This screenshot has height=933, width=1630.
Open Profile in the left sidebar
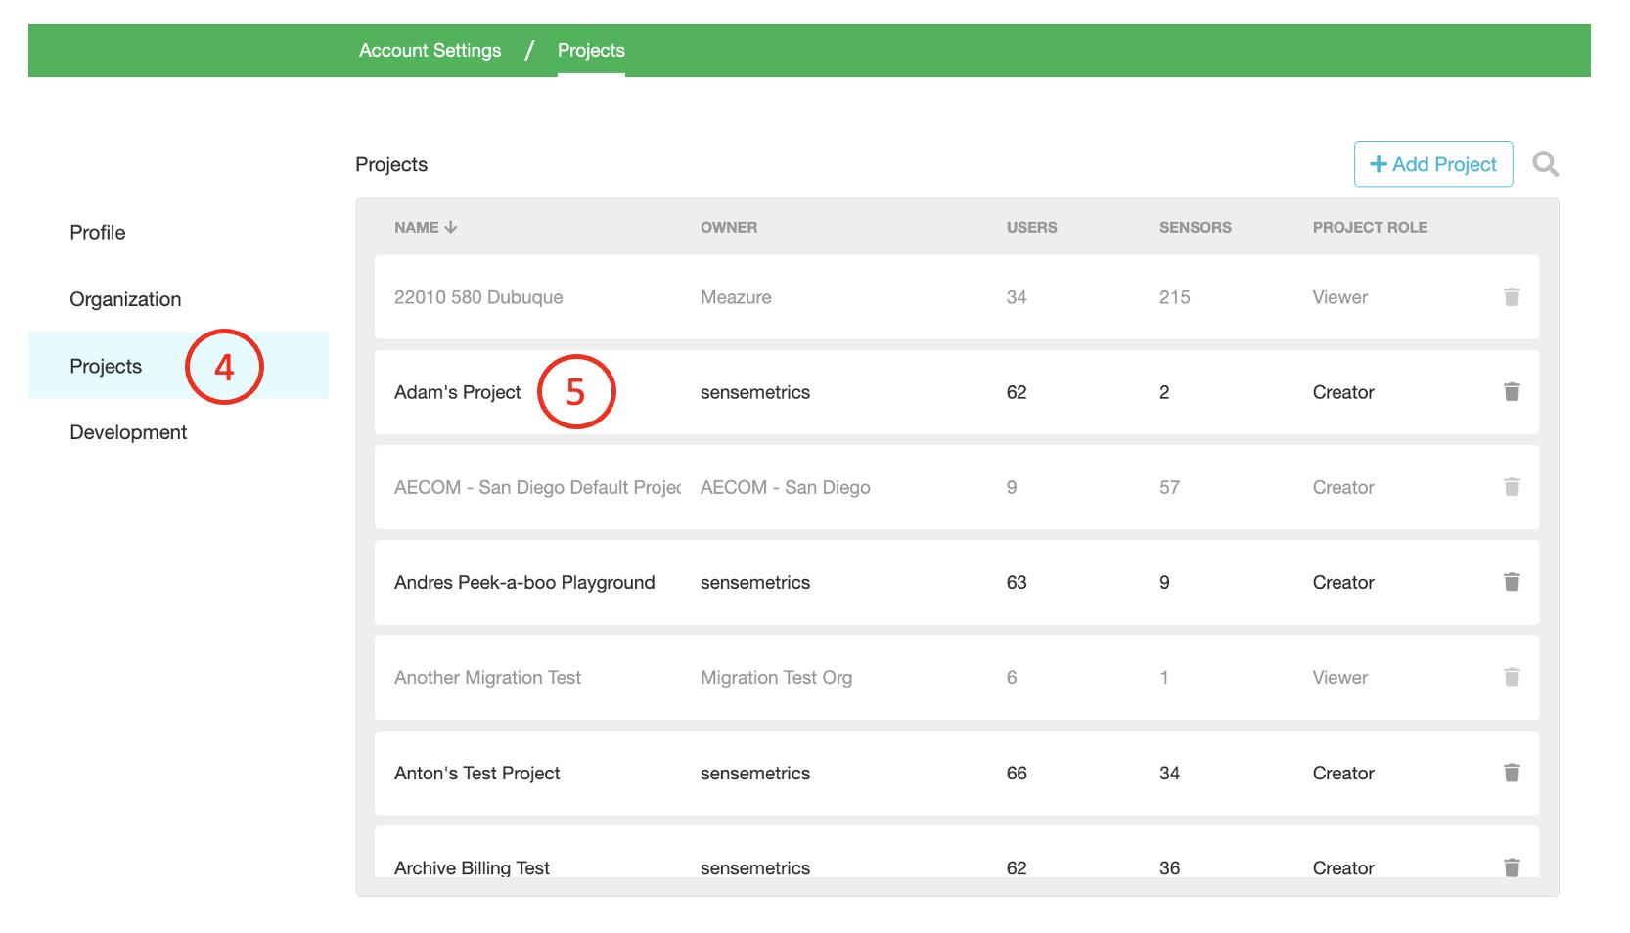(98, 233)
